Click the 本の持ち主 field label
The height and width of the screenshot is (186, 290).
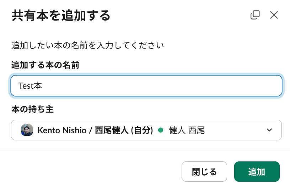tap(33, 109)
